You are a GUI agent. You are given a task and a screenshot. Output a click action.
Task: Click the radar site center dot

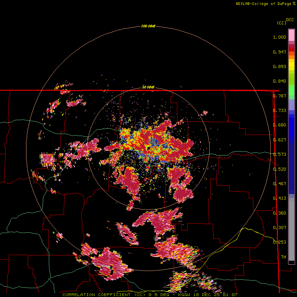(149, 149)
